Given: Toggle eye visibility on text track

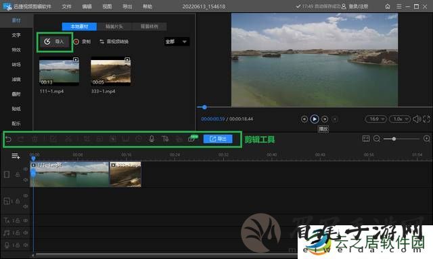Looking at the screenshot, I should (x=26, y=221).
